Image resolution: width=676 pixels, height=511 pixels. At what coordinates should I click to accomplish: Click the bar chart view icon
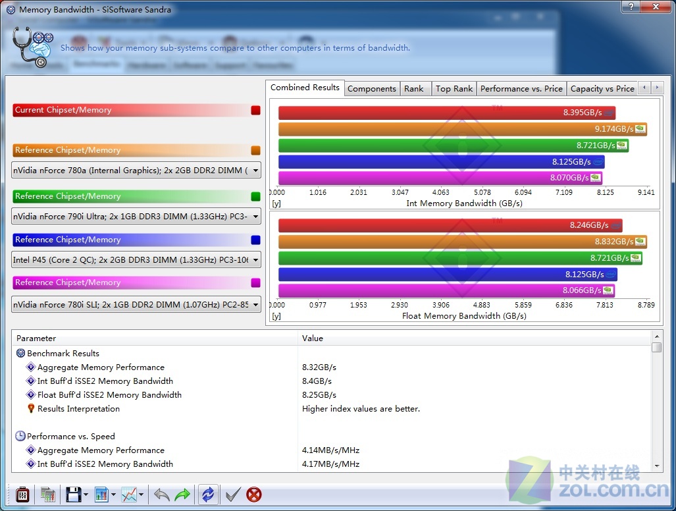click(x=102, y=495)
